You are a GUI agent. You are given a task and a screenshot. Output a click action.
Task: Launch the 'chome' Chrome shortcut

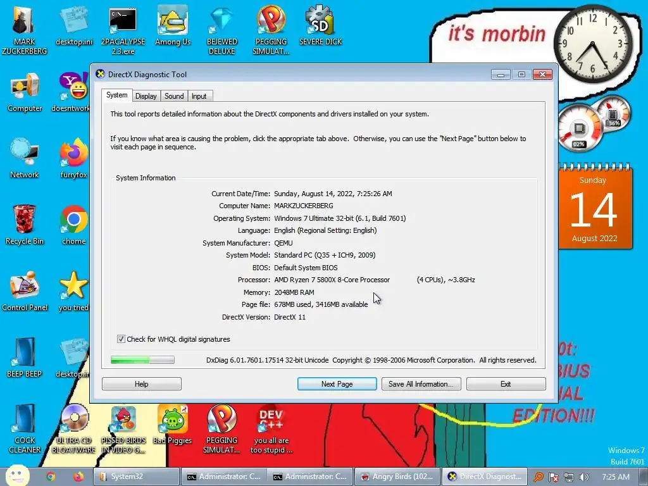pos(73,225)
